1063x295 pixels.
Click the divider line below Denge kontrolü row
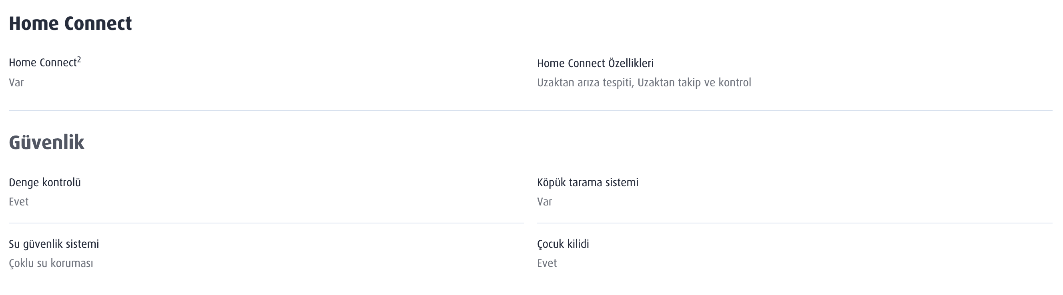266,223
